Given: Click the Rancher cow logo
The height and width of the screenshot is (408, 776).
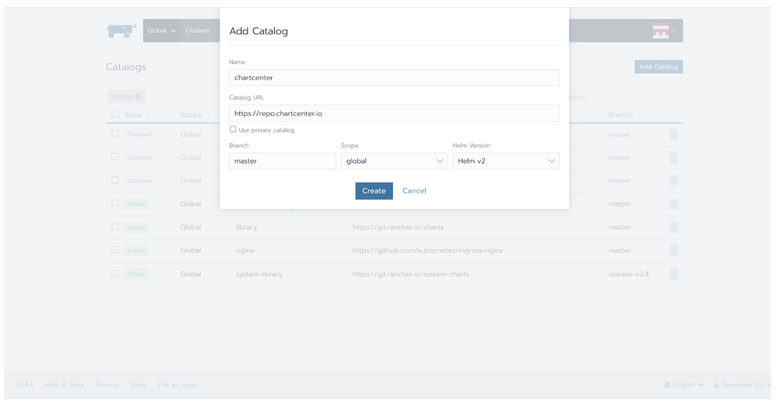Looking at the screenshot, I should click(120, 30).
